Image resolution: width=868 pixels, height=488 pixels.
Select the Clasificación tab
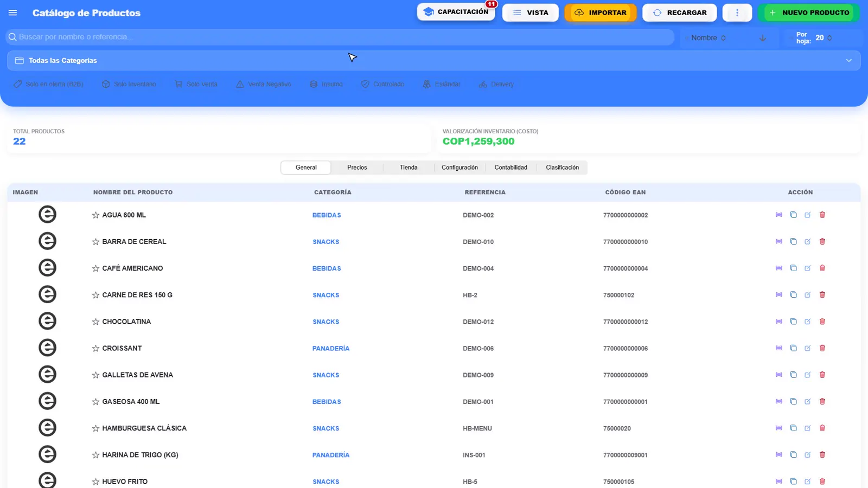(x=562, y=168)
